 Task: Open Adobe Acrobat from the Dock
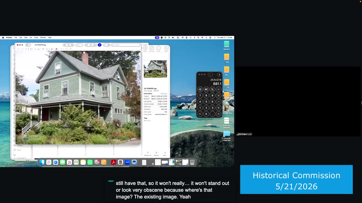[x=114, y=162]
